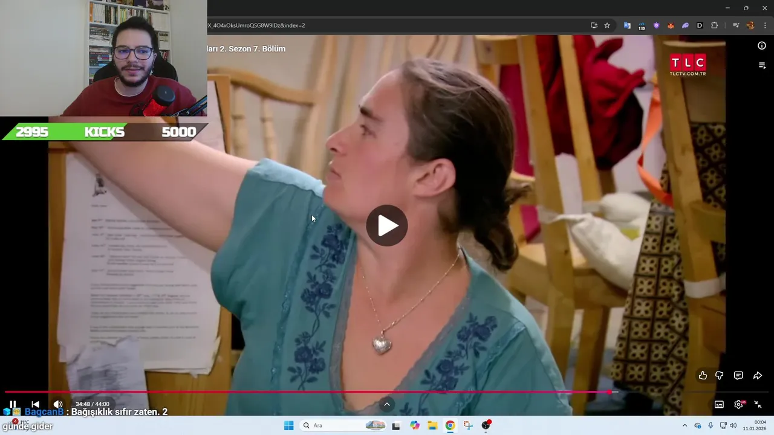Like the video with thumbs up
Image resolution: width=774 pixels, height=435 pixels.
pyautogui.click(x=703, y=375)
